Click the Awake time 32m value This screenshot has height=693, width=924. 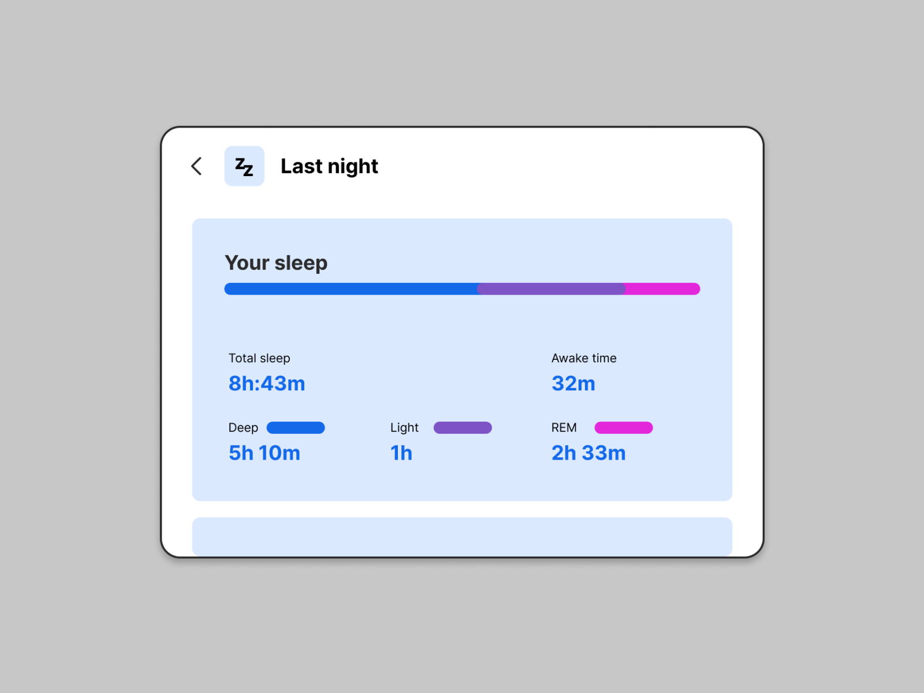573,383
